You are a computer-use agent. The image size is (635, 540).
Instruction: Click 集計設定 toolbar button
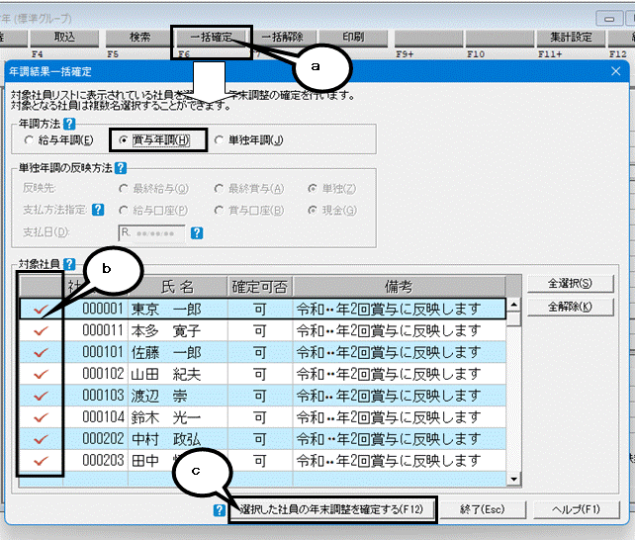coord(571,38)
